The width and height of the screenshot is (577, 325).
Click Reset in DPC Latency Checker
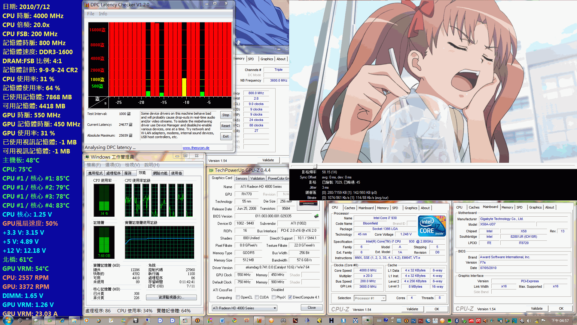226,126
